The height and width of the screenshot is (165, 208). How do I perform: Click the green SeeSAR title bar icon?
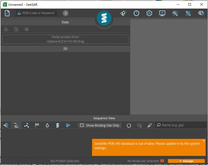tap(5, 4)
